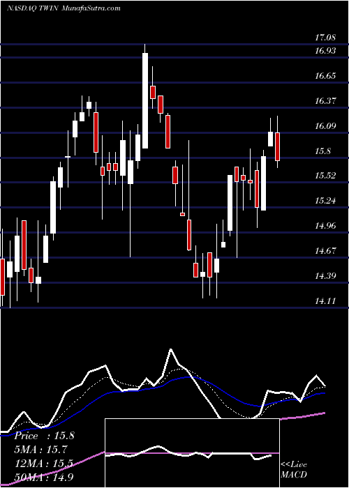Click the tallest white candlestick peaking near 16.93

(x=145, y=100)
